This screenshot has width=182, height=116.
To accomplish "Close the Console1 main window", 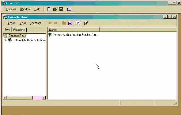I will (179, 3).
